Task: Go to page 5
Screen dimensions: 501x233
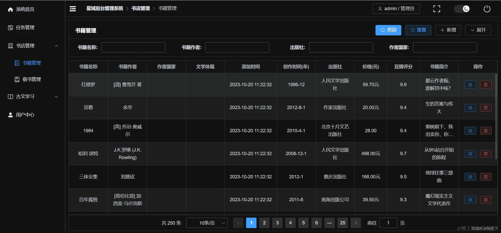Action: [x=303, y=223]
